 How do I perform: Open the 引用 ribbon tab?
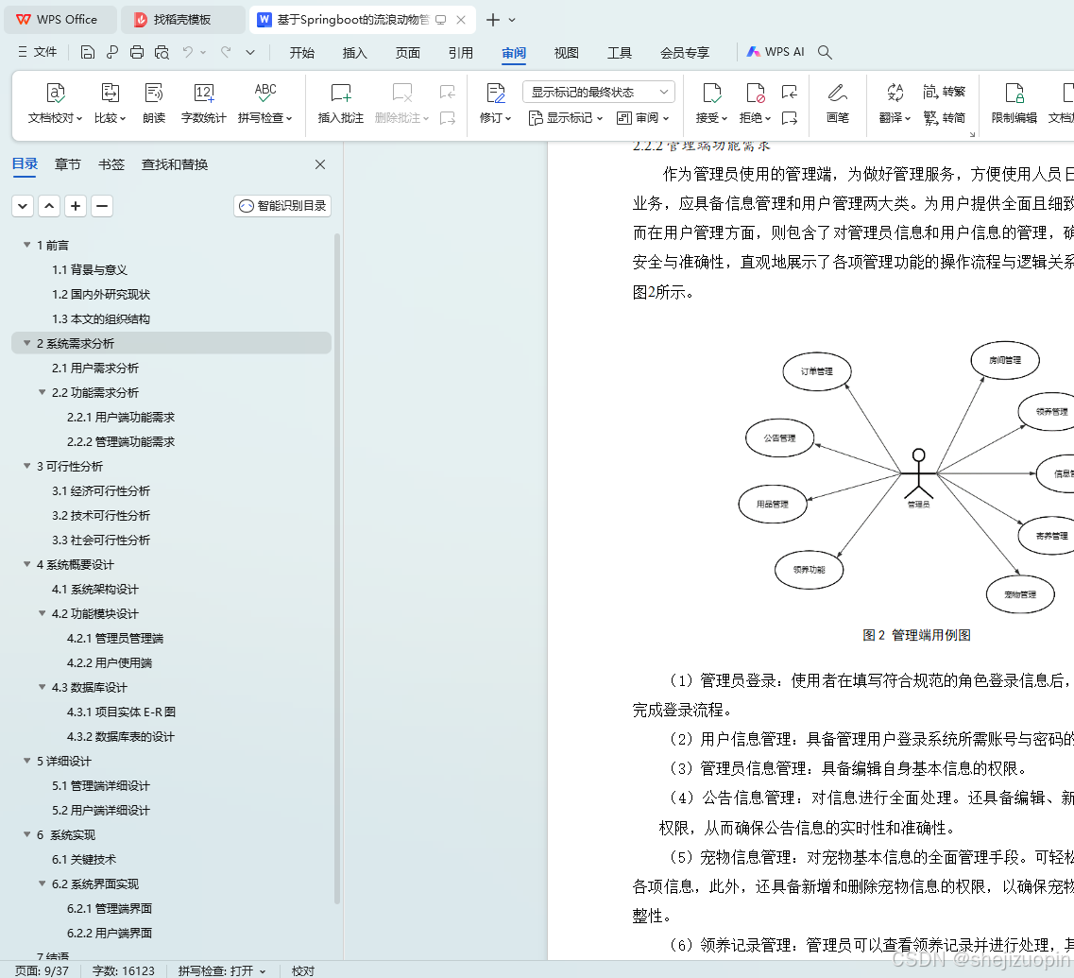[460, 53]
